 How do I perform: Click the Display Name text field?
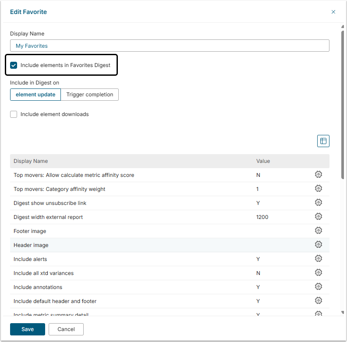point(170,46)
